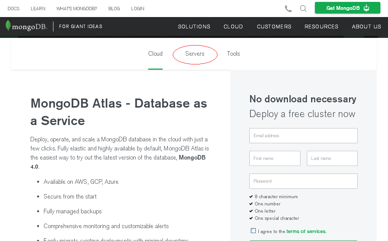Click the checkmark beside '8 character minimum'
Screen dimensions: 388x241
tap(251, 196)
